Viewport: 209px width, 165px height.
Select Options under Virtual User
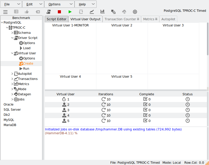tap(27, 58)
